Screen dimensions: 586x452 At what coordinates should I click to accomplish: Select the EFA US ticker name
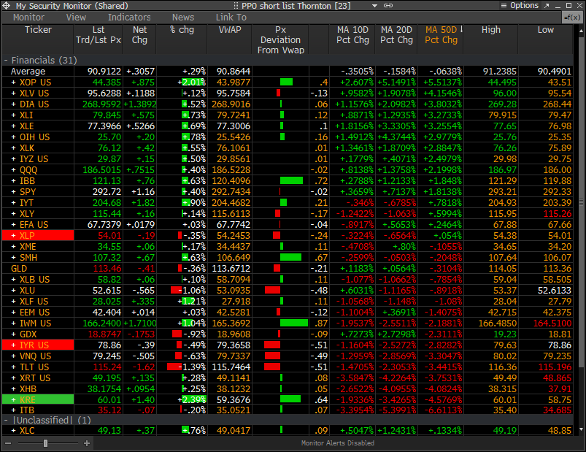[34, 225]
